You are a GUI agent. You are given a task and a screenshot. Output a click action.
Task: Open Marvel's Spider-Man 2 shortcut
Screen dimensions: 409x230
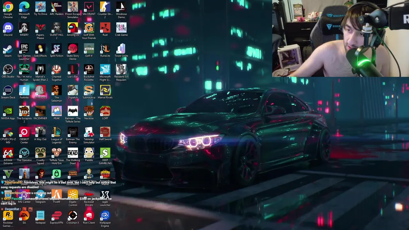tap(40, 69)
